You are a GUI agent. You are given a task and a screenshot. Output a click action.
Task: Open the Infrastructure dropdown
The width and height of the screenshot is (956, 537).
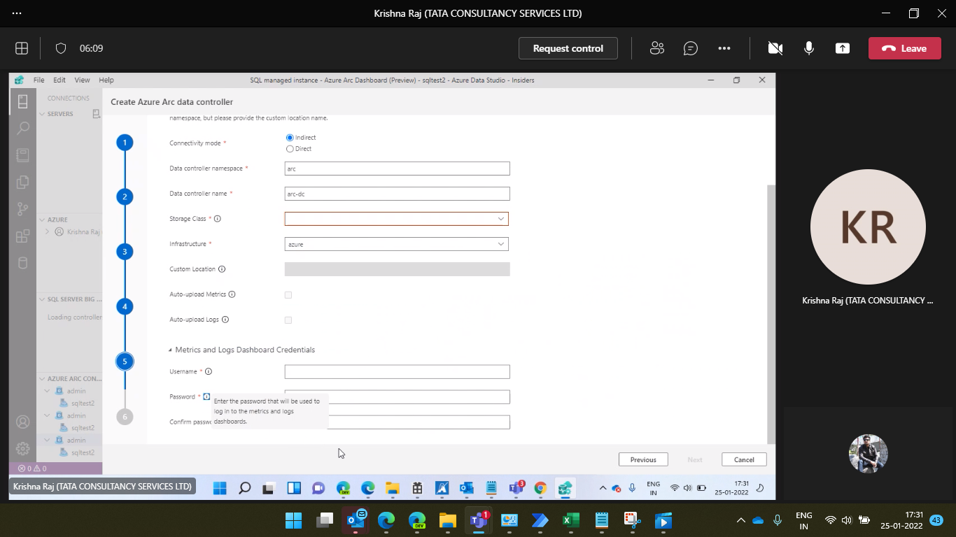tap(501, 243)
